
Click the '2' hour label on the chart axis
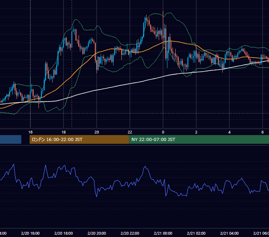(196, 132)
